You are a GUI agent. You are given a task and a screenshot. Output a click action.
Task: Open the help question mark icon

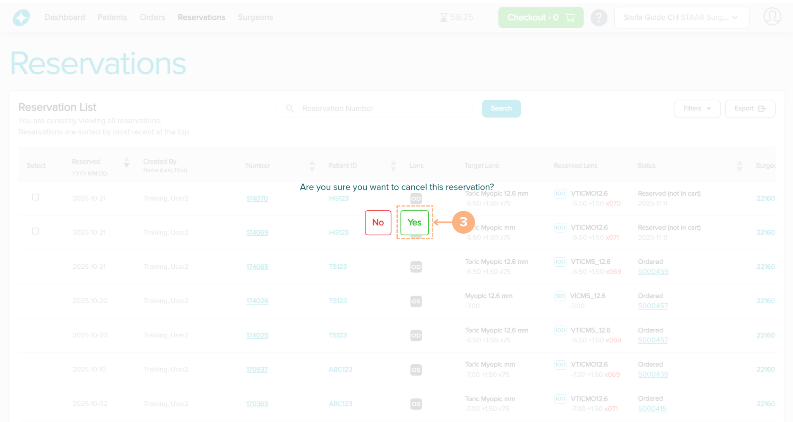[598, 18]
